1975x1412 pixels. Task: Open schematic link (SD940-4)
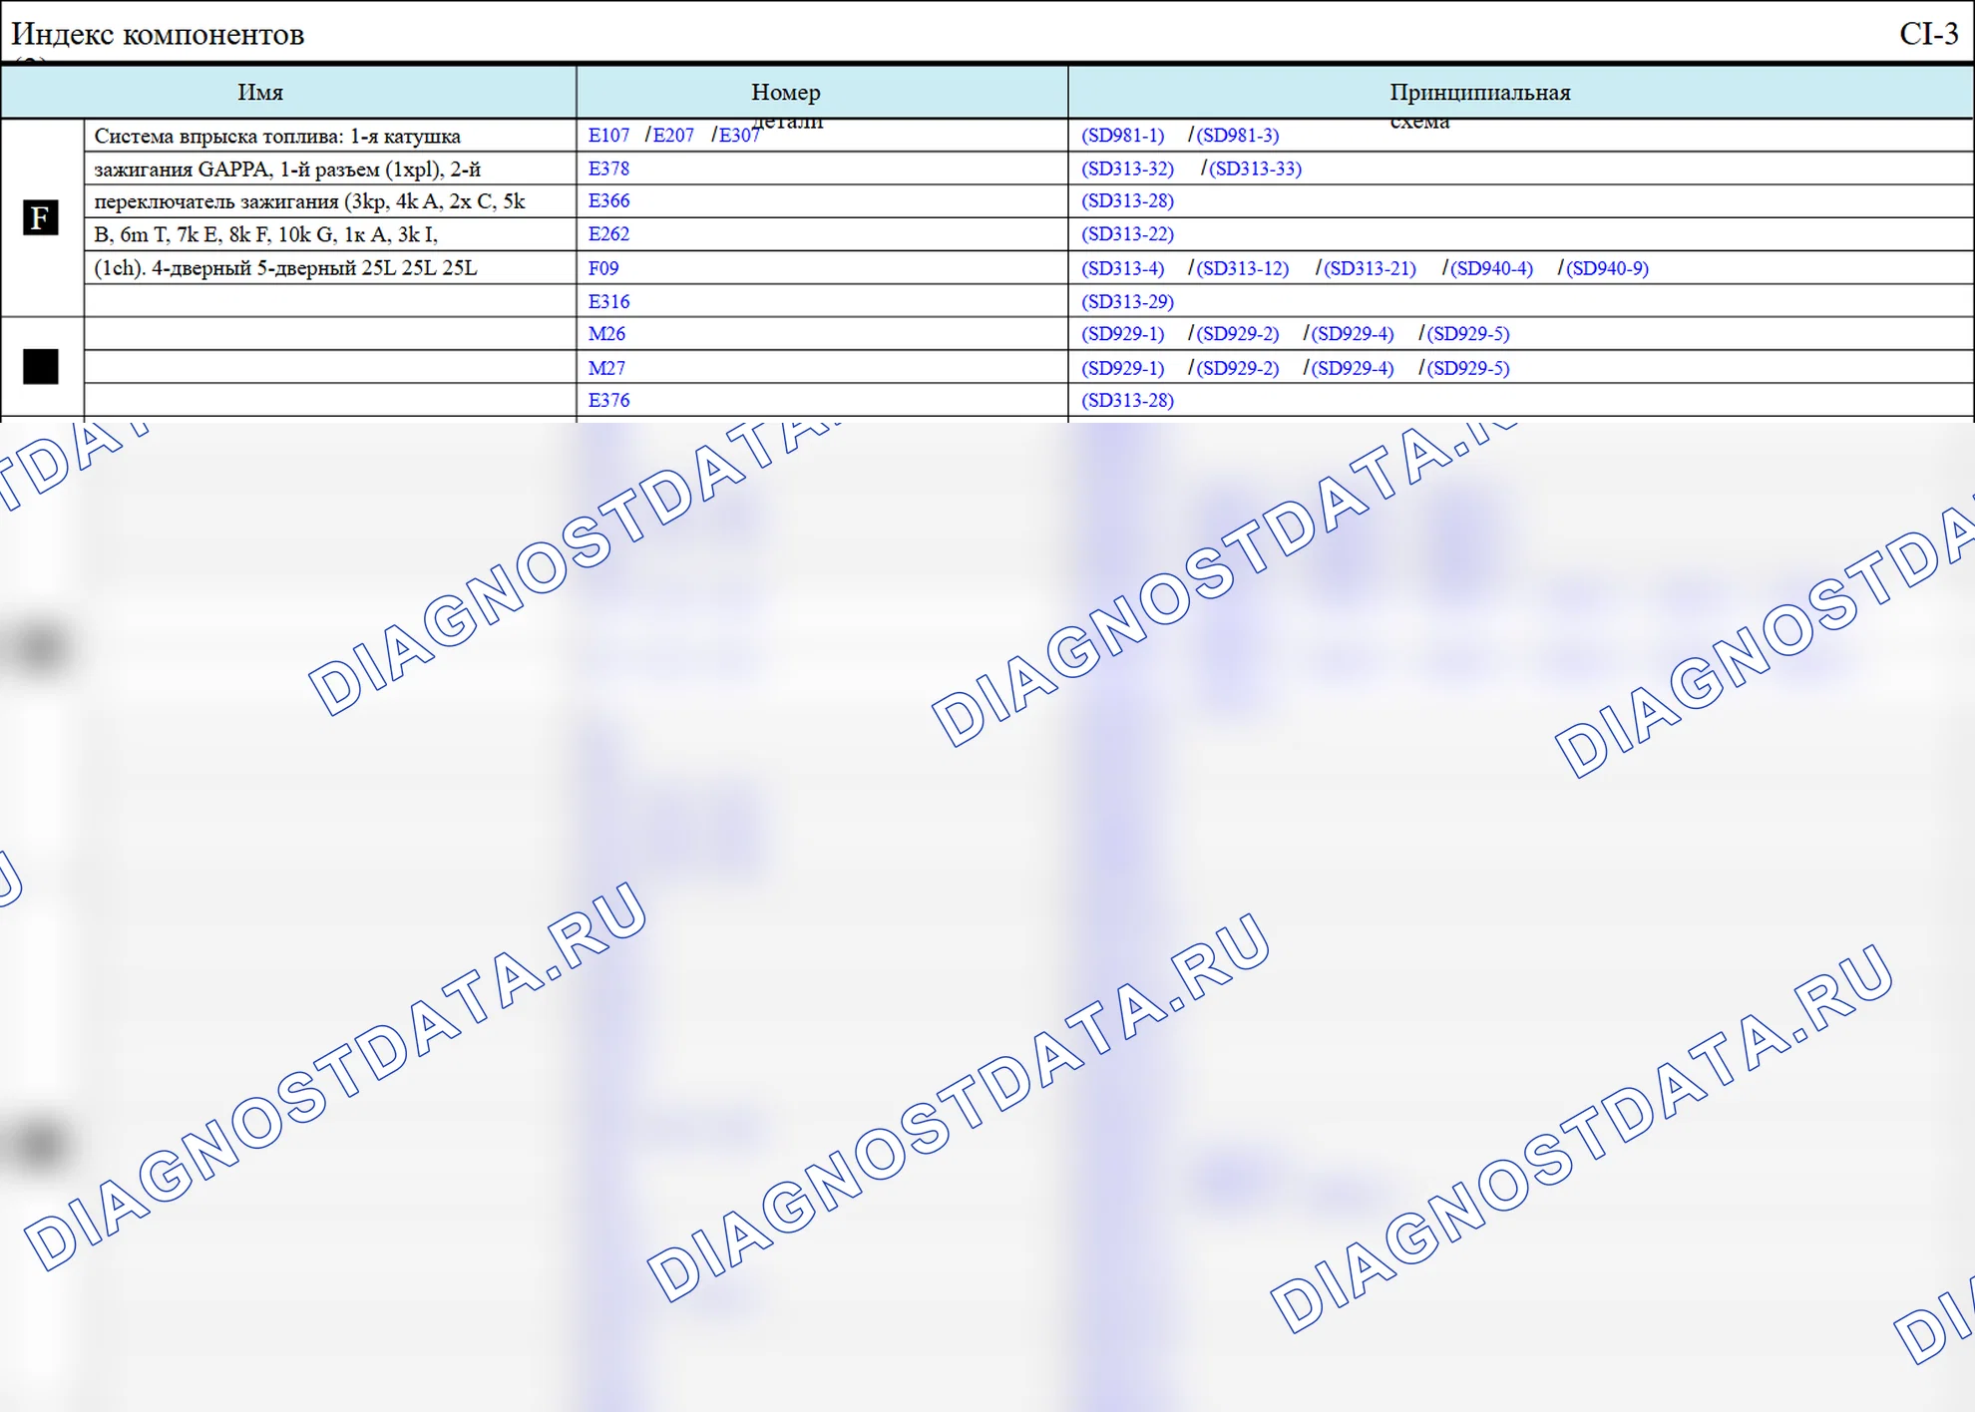click(x=1492, y=268)
